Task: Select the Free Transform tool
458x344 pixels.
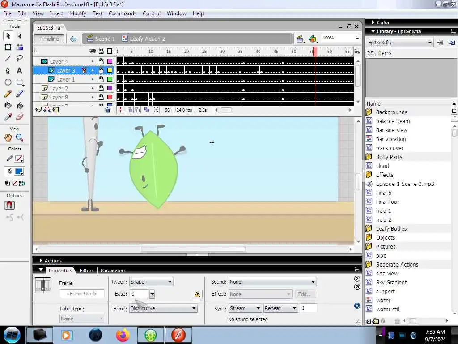Action: pyautogui.click(x=8, y=47)
